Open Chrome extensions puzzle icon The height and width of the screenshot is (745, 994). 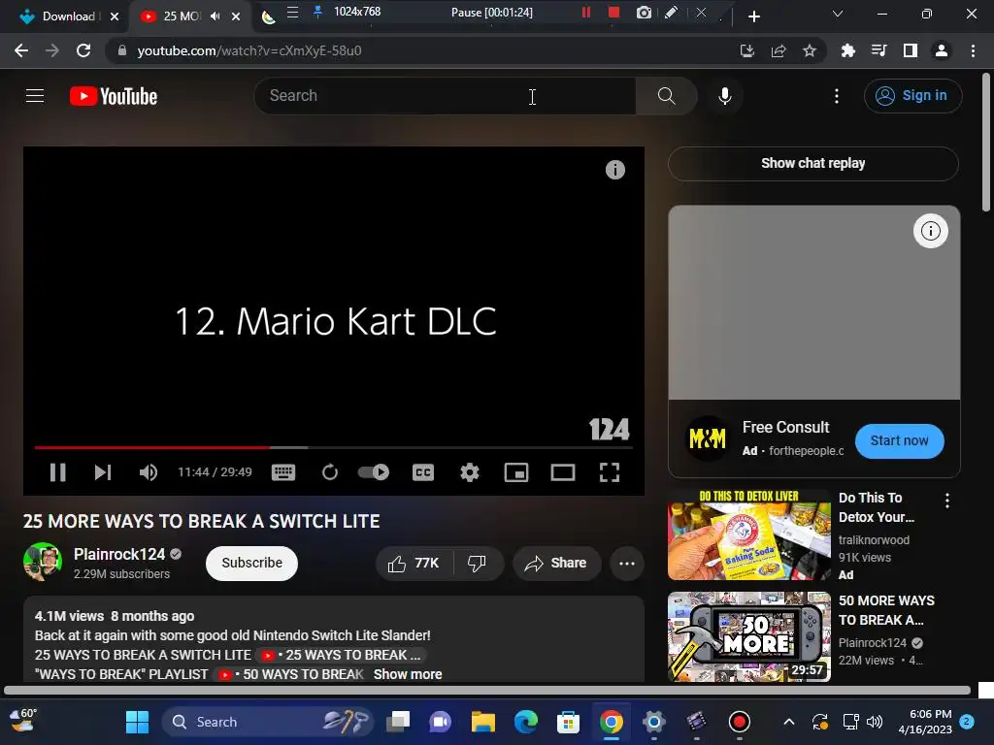point(847,50)
